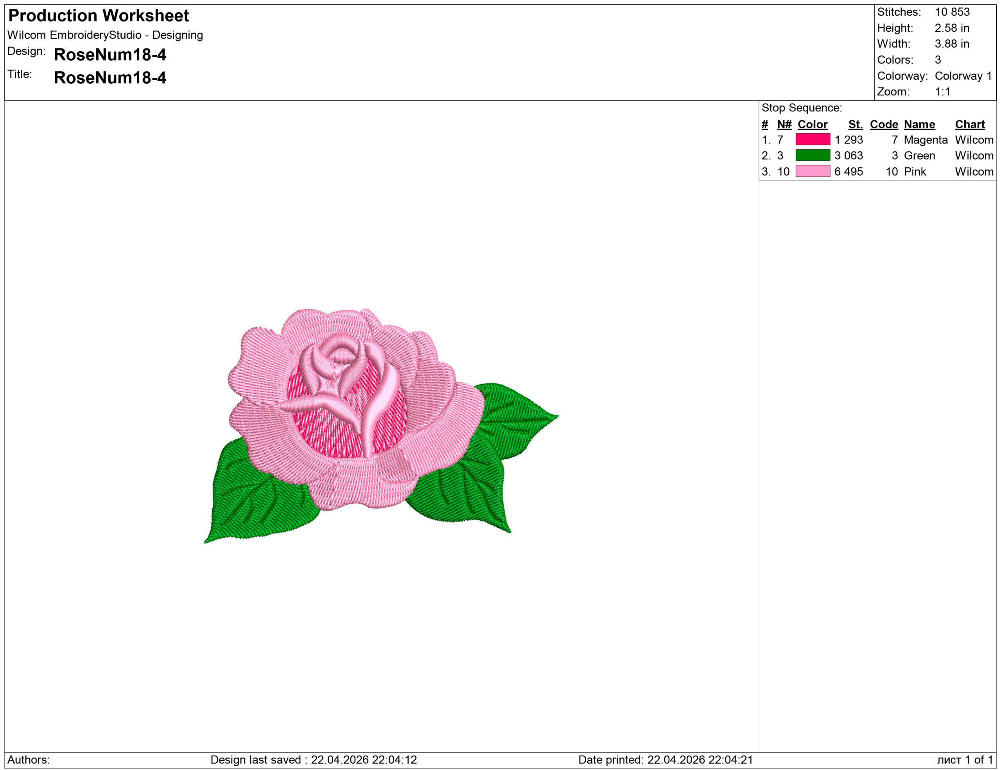This screenshot has width=1001, height=770.
Task: Click the Pink color swatch
Action: coord(813,171)
